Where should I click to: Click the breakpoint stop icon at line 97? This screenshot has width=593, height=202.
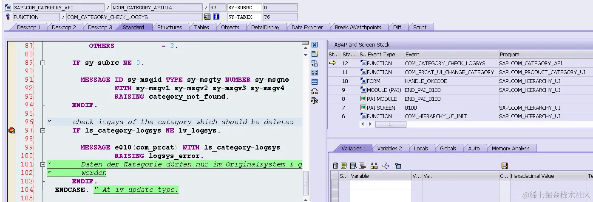(x=12, y=130)
